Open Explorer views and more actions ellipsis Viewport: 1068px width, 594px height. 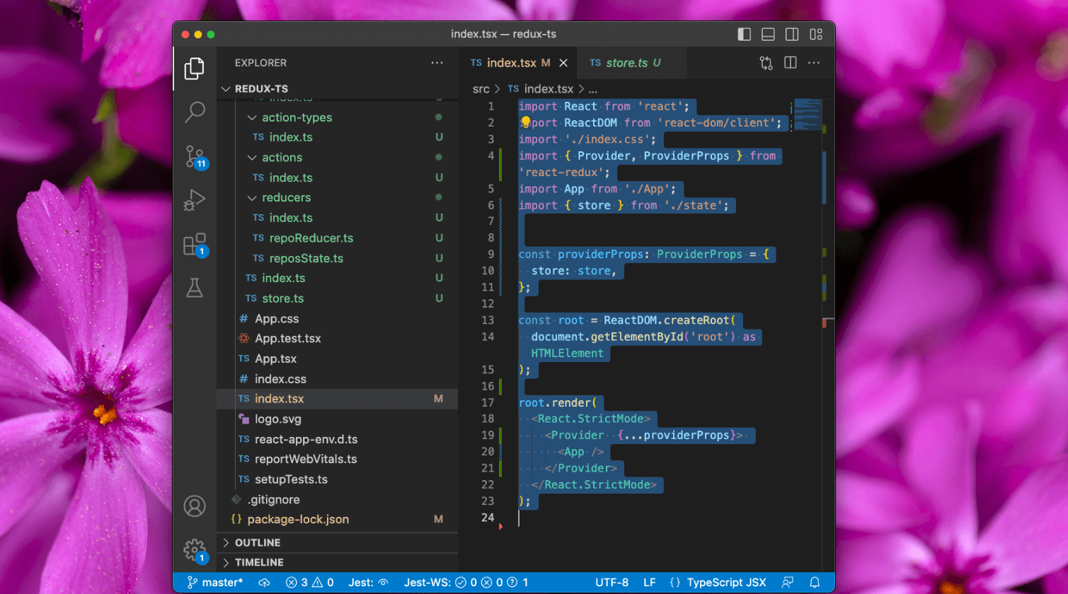coord(437,63)
